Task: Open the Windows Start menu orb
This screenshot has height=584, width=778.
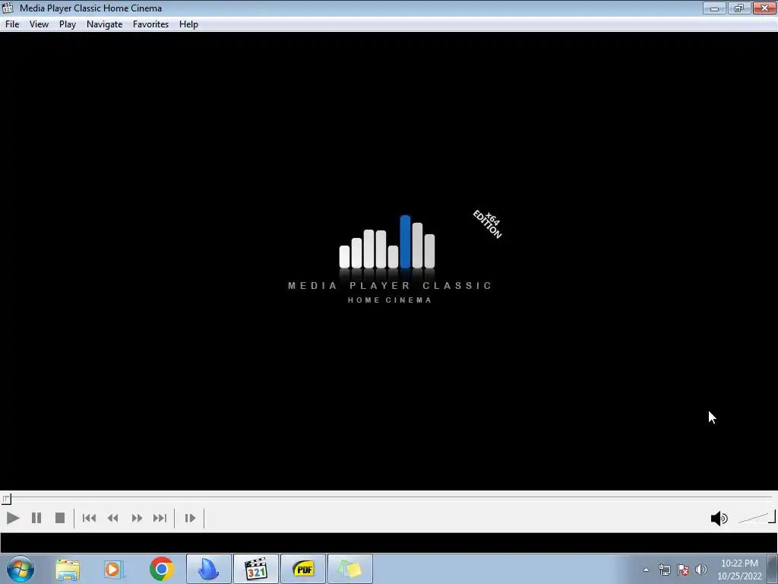Action: tap(21, 569)
